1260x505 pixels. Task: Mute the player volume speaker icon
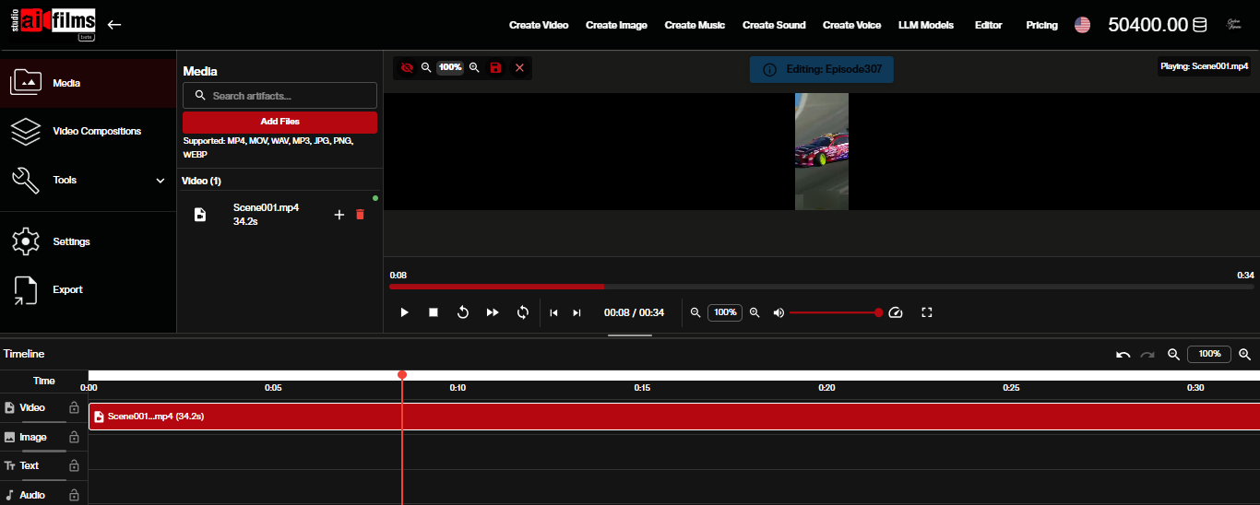point(779,312)
